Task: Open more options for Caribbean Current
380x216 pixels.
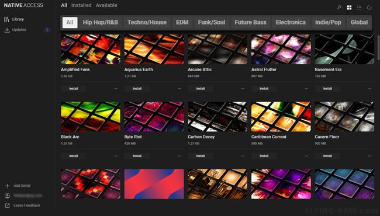Action: click(x=306, y=156)
